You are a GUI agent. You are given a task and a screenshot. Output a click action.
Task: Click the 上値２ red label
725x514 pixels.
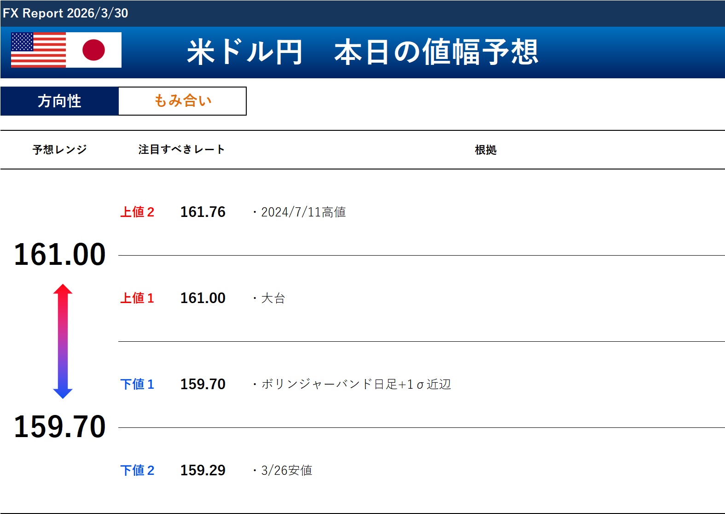click(137, 212)
